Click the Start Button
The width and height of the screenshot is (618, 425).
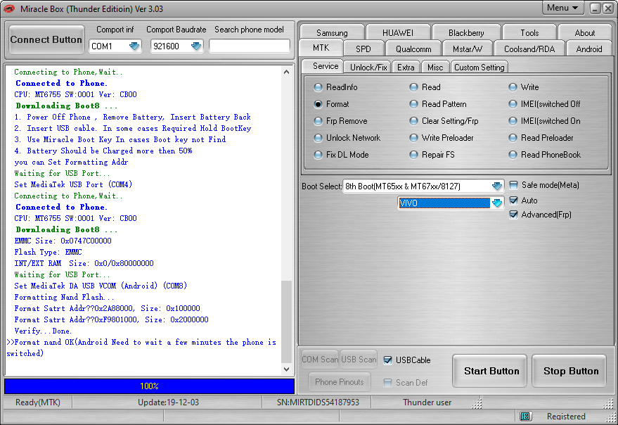491,371
